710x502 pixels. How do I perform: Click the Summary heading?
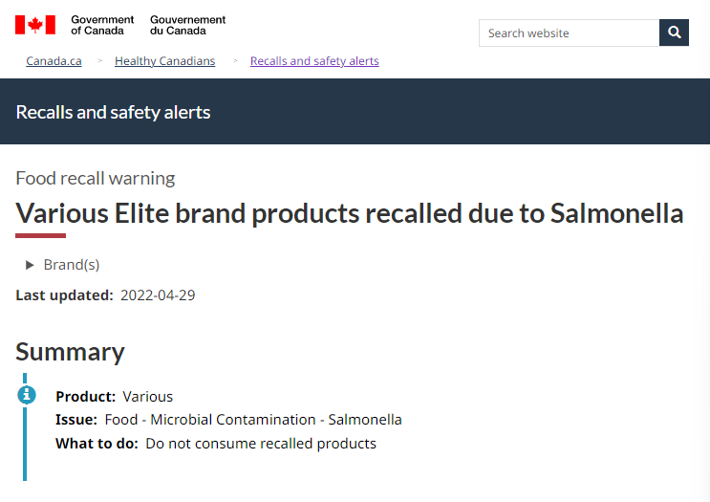tap(70, 352)
